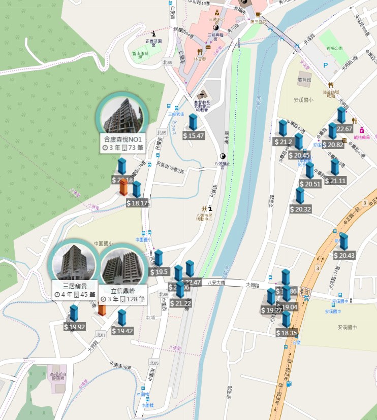Select the orange building marker below 三居馥貴 card
This screenshot has height=420, width=377.
coord(102,308)
